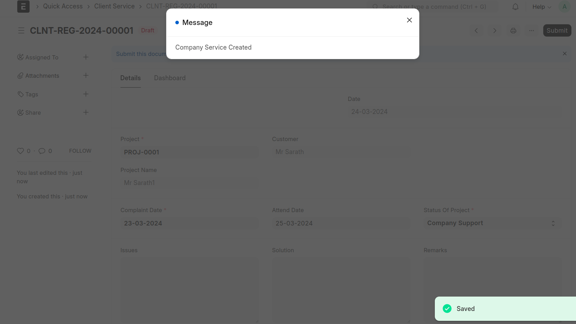Add an assignment with plus icon
This screenshot has width=576, height=324.
tap(86, 57)
